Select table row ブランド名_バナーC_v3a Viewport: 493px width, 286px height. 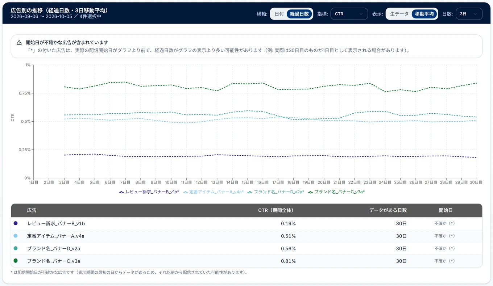(246, 261)
